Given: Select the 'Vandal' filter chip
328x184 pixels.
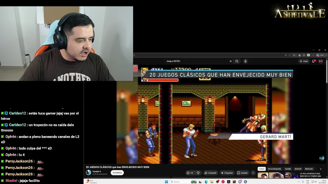Looking at the screenshot, I should click(x=288, y=169).
